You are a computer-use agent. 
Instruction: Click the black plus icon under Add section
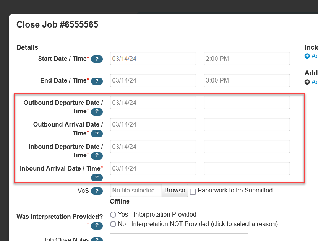tap(308, 82)
